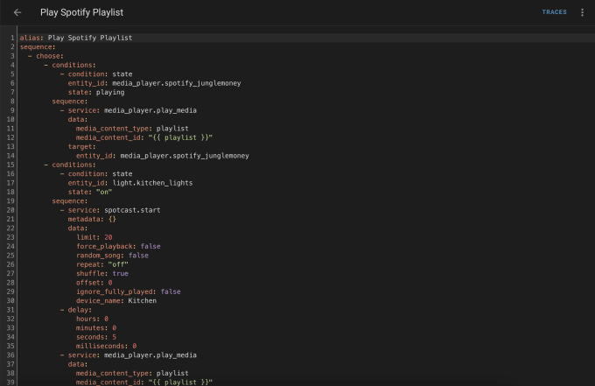The height and width of the screenshot is (386, 595).
Task: Go back with the arrow icon
Action: coord(17,12)
